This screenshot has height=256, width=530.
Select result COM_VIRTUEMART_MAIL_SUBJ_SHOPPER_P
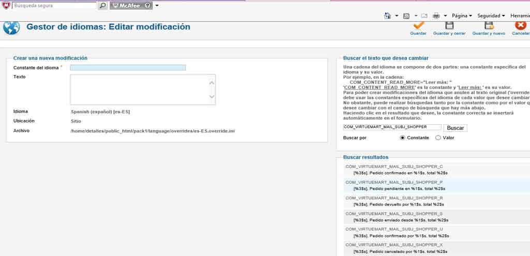pyautogui.click(x=394, y=182)
